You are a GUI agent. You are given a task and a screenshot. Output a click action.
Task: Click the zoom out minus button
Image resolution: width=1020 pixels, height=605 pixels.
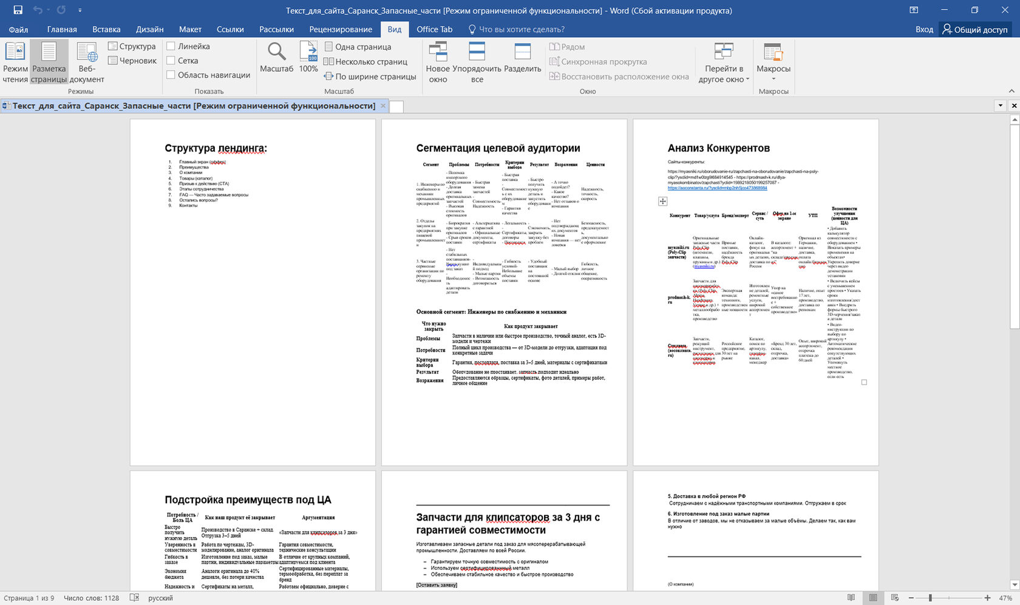tap(911, 598)
